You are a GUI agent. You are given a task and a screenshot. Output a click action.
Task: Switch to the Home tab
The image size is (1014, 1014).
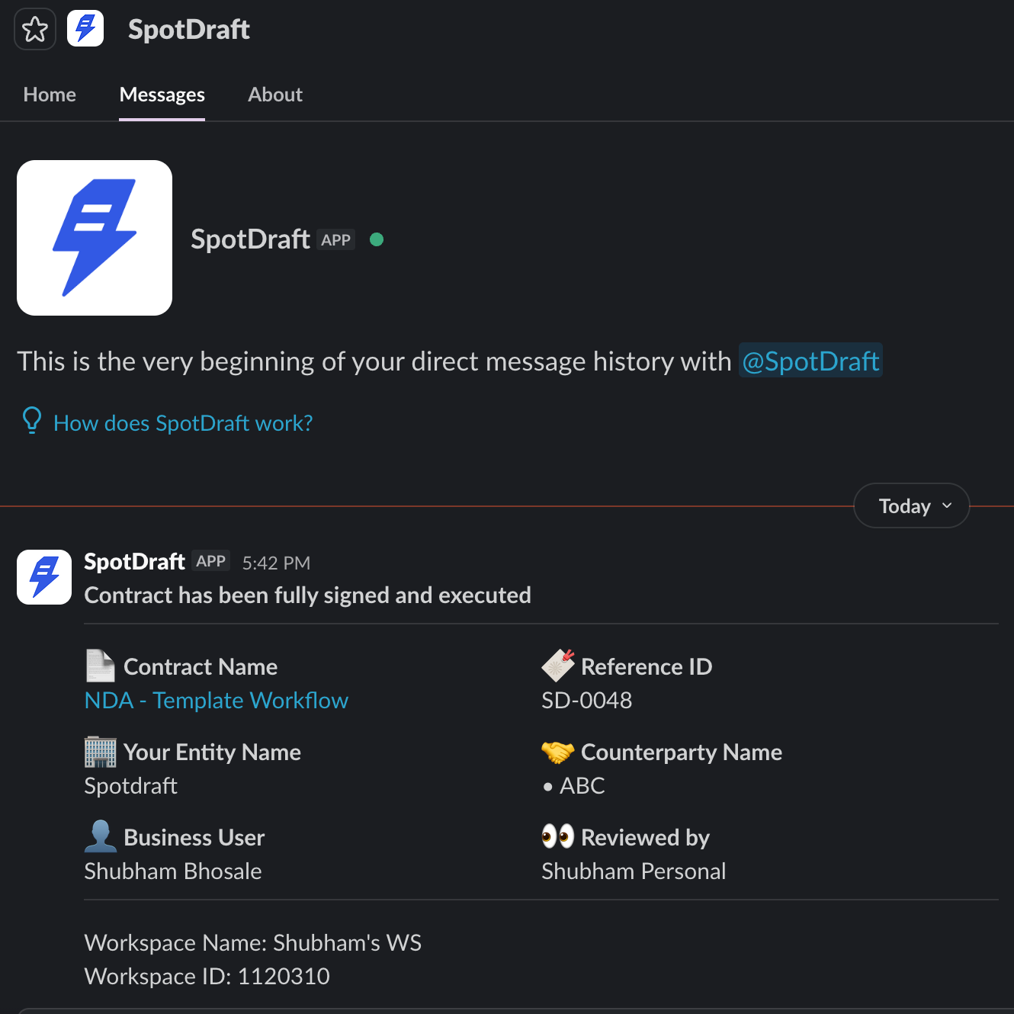click(50, 95)
